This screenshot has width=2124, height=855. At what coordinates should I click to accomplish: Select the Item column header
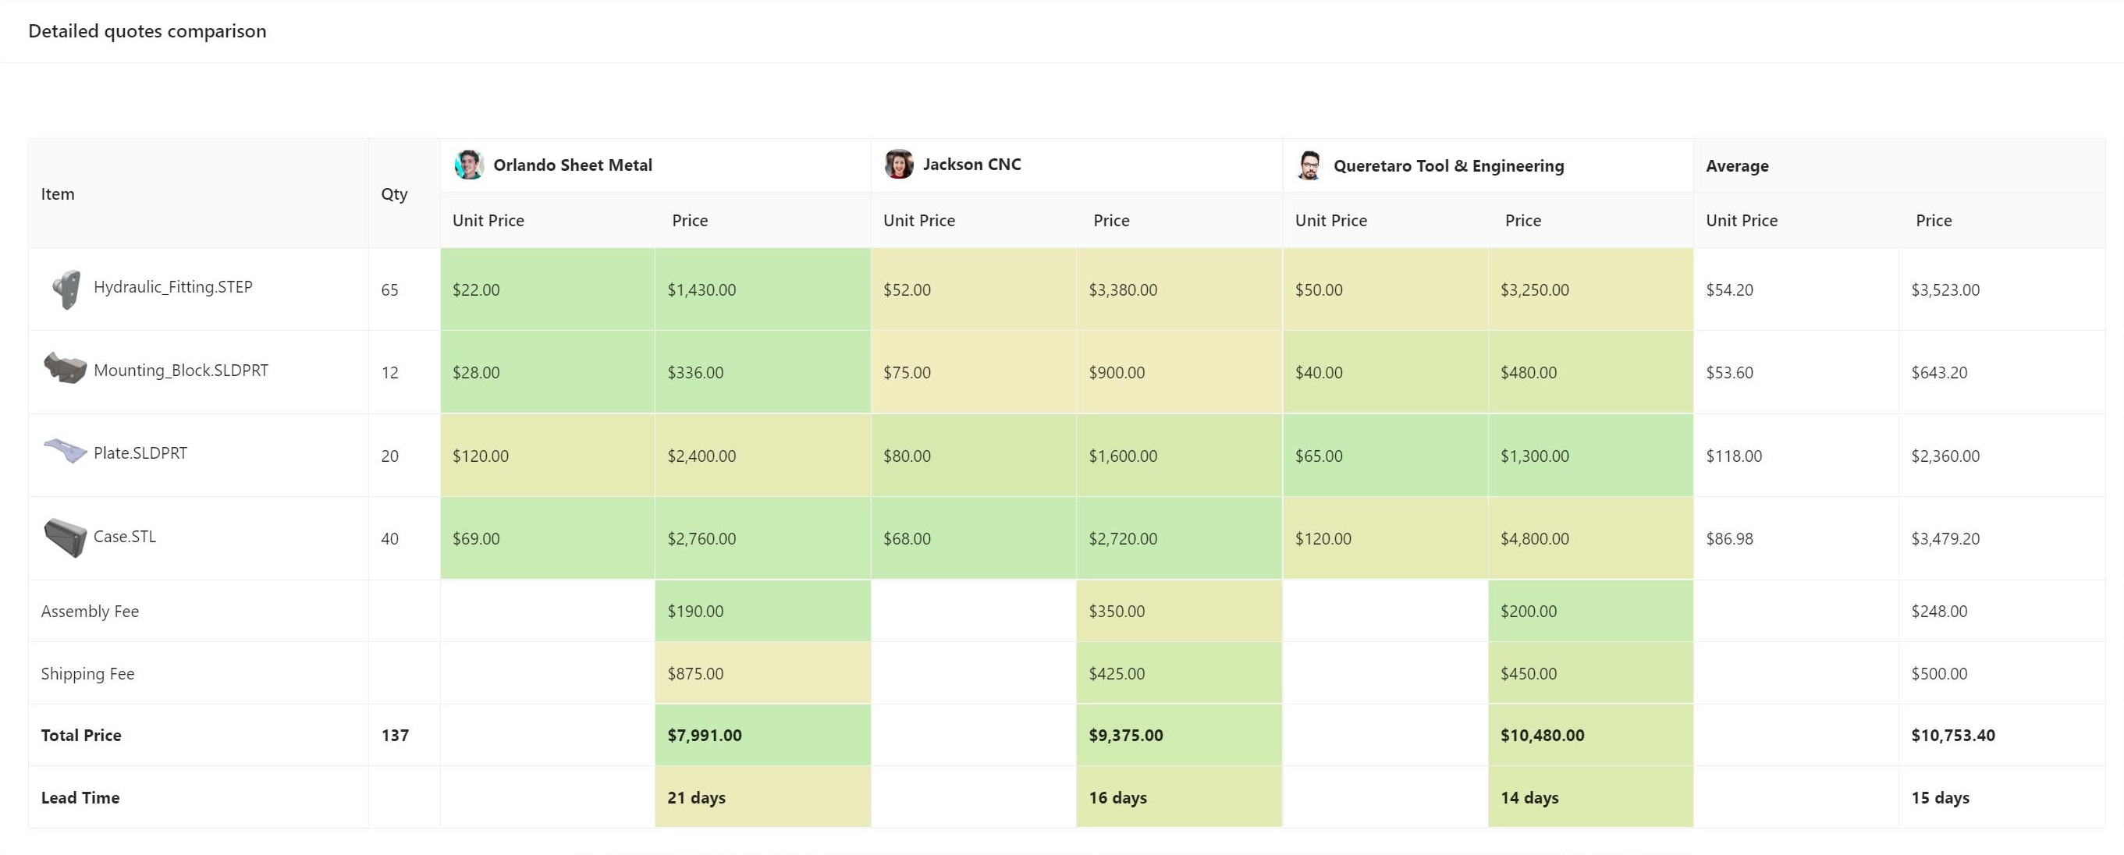(x=58, y=193)
